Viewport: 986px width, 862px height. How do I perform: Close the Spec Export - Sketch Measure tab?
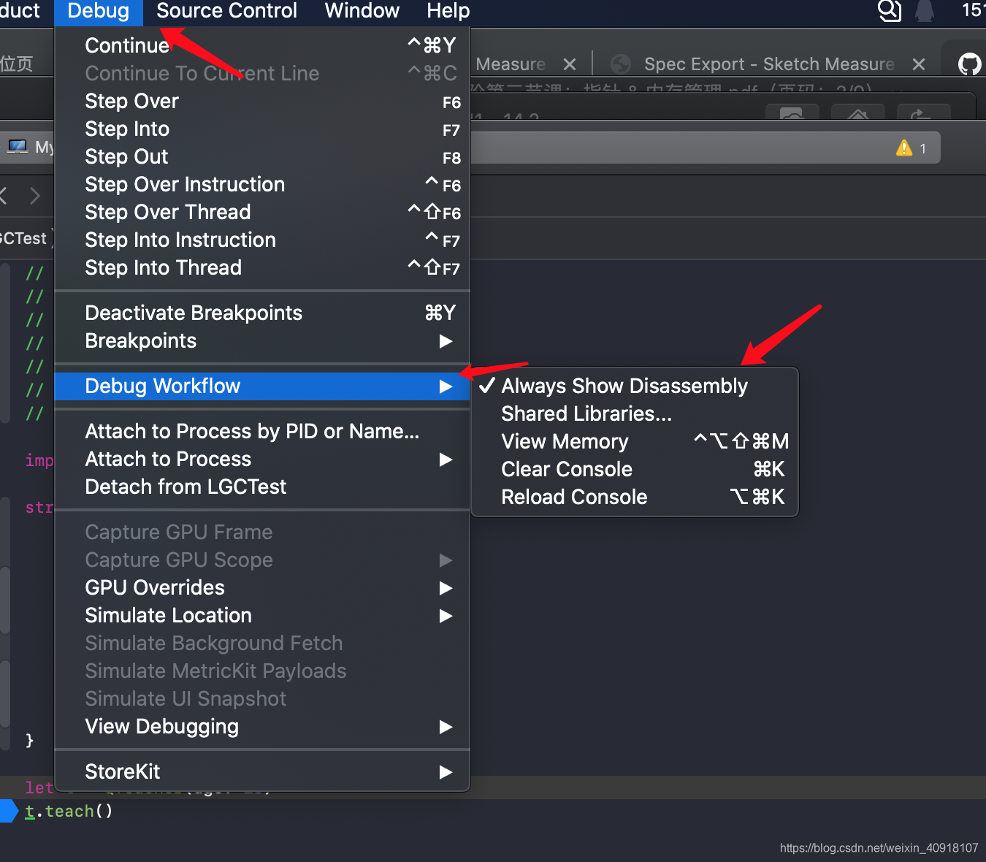tap(919, 64)
